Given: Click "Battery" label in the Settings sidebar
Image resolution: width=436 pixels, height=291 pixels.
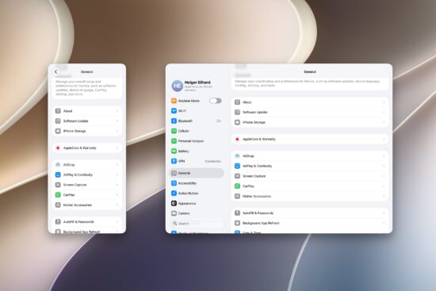Looking at the screenshot, I should [184, 151].
